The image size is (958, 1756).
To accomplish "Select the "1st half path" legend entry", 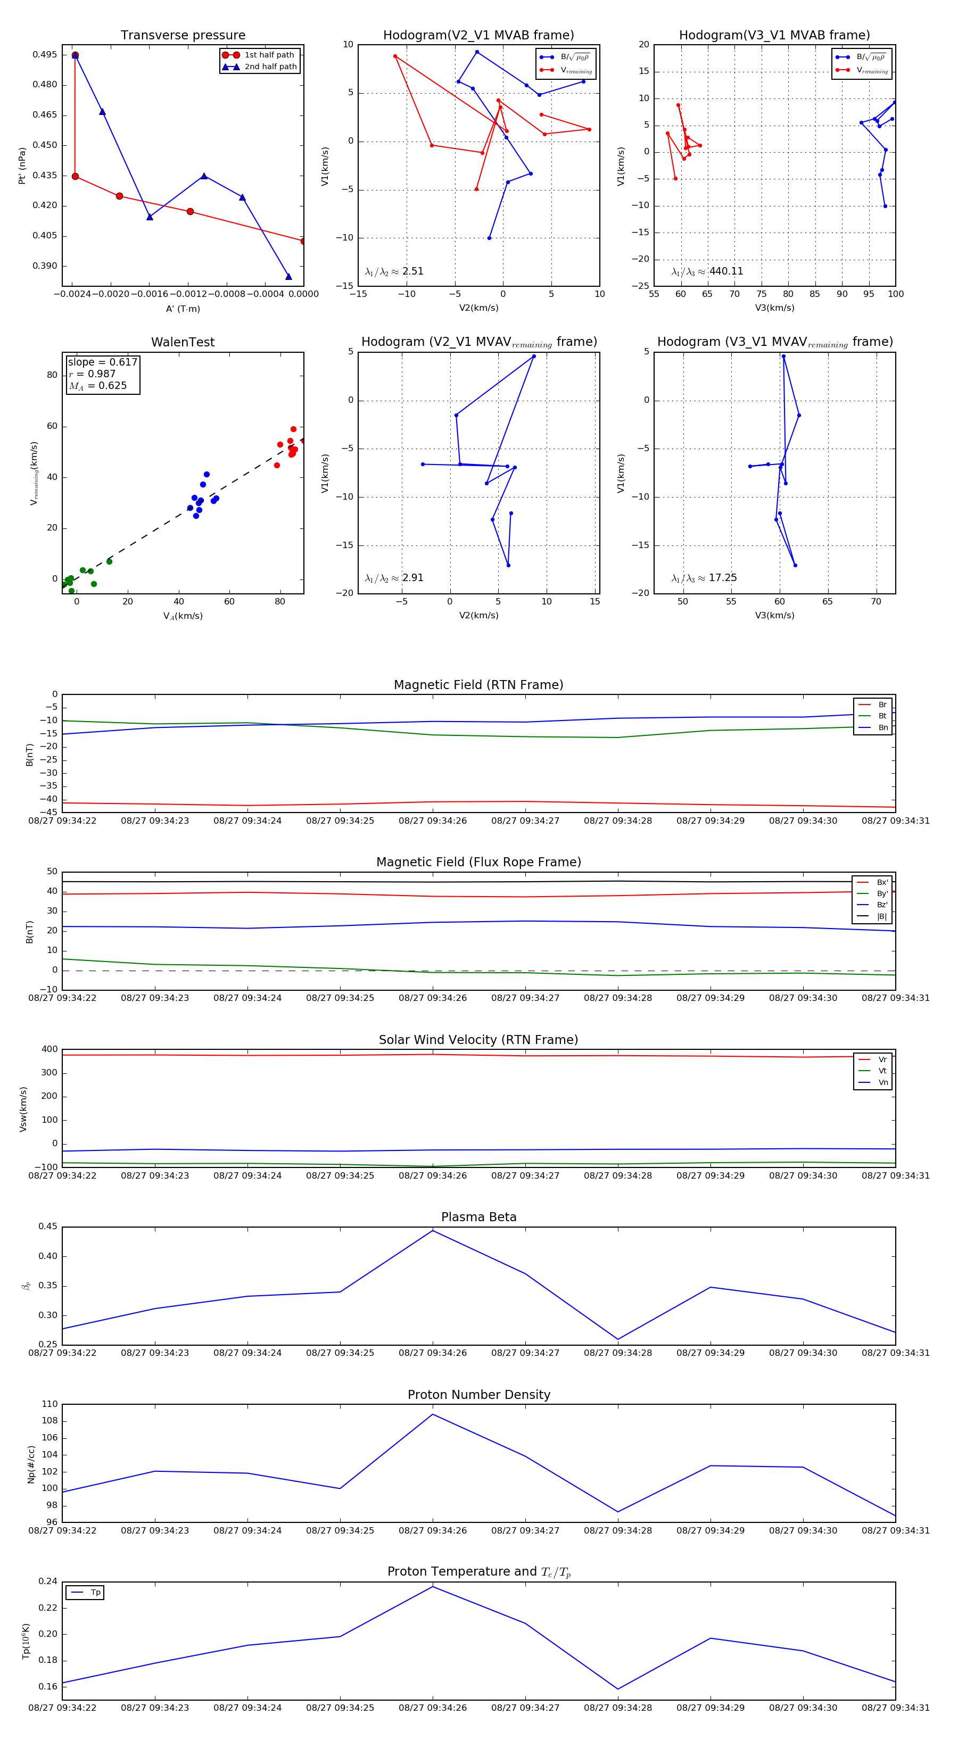I will pos(260,54).
